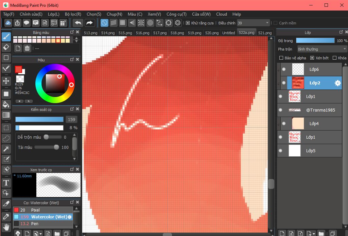Image resolution: width=348 pixels, height=236 pixels.
Task: Select the Pixel brush in list
Action: [43, 210]
